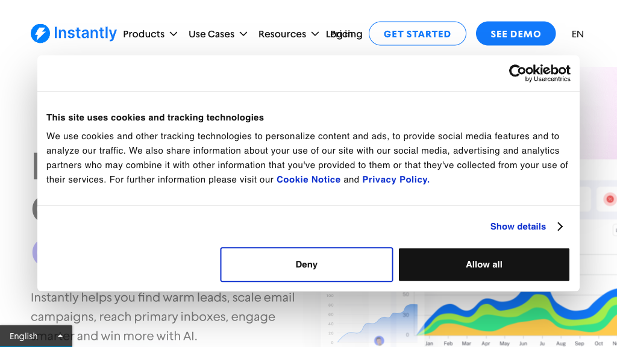Expand the Use Cases chevron arrow
The height and width of the screenshot is (347, 617).
pyautogui.click(x=243, y=34)
